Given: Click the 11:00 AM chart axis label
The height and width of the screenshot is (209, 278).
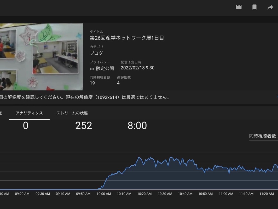Looking at the screenshot, I should (226, 194).
